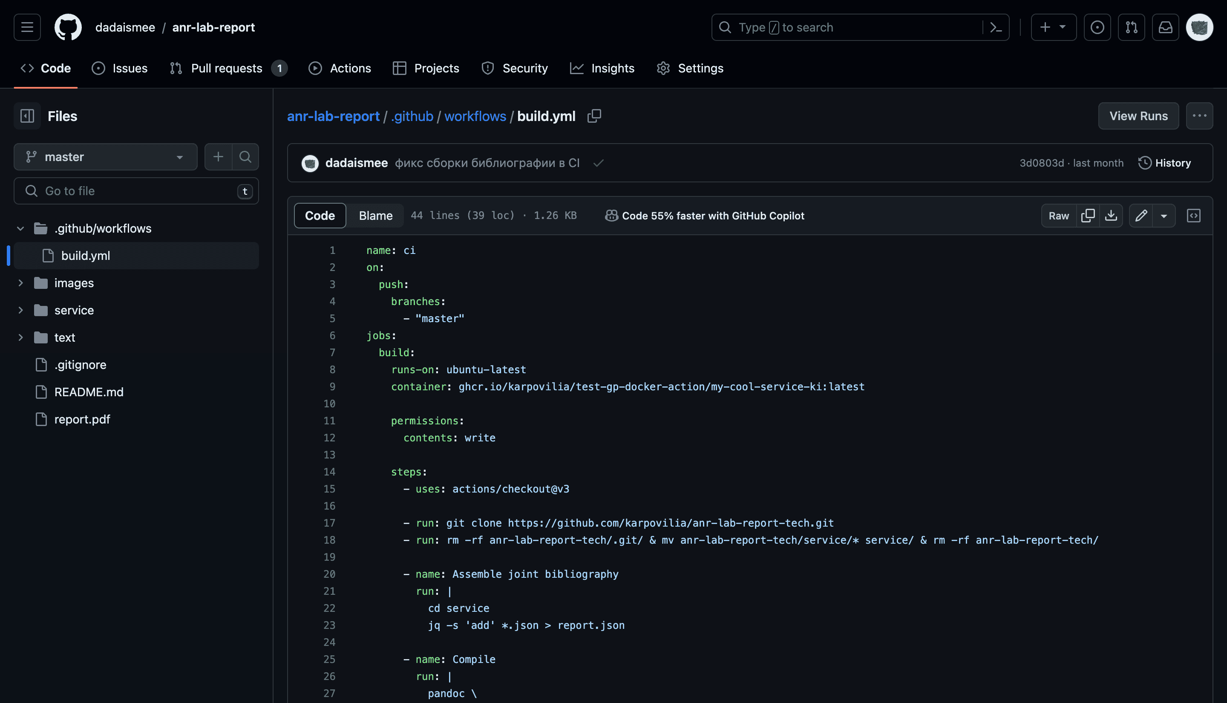Download the raw build.yml file

(1111, 215)
